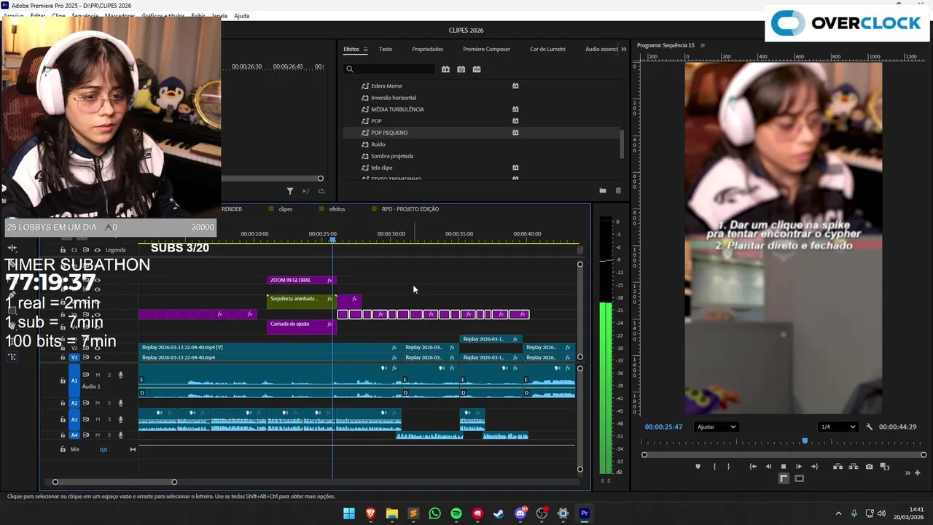Toggle show rulers button under transport controls

[784, 478]
